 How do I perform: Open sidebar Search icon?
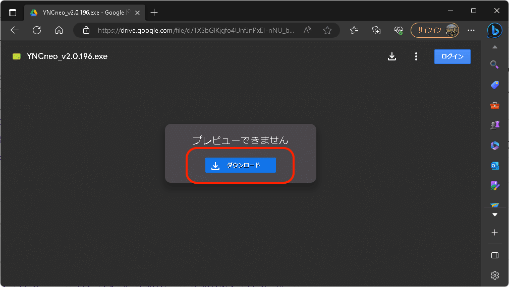coord(494,64)
